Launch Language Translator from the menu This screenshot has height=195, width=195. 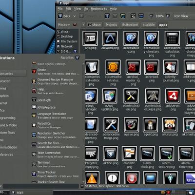tap(56, 116)
